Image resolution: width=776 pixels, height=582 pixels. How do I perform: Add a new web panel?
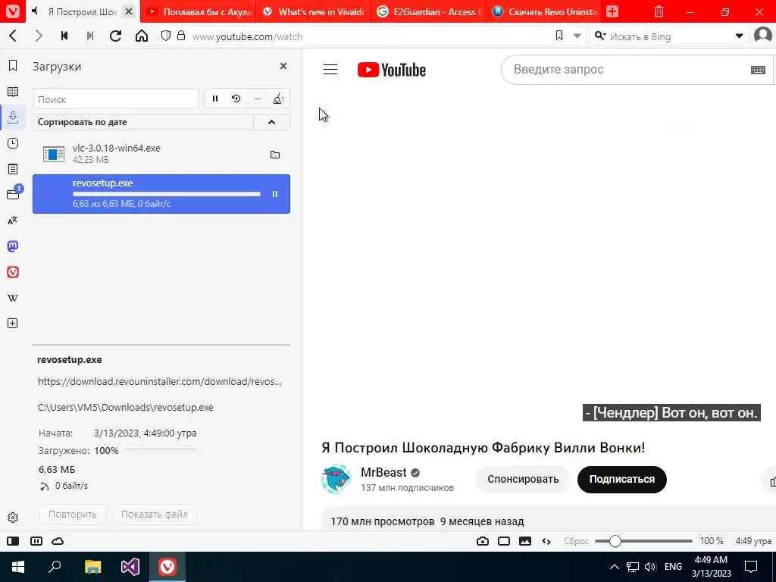[x=13, y=323]
